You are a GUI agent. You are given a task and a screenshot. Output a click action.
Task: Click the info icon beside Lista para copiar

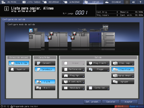[x=6, y=9]
